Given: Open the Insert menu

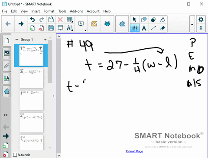Looking at the screenshot, I should [x=36, y=11].
